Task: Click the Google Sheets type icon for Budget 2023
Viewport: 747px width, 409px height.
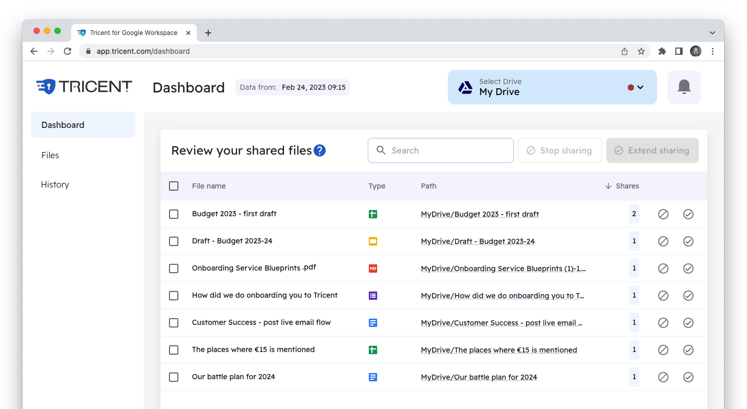Action: point(373,214)
